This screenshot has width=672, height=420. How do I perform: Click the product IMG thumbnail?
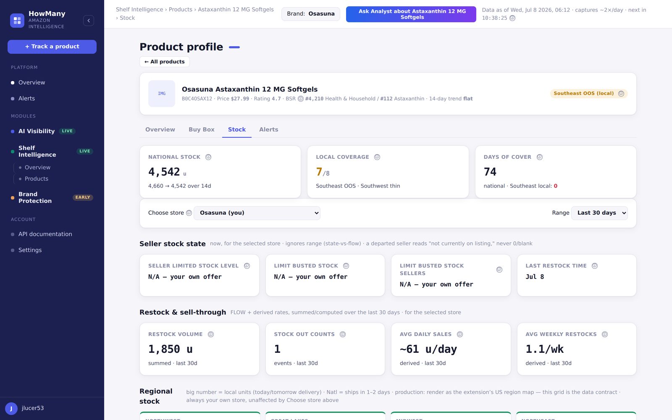click(x=162, y=94)
